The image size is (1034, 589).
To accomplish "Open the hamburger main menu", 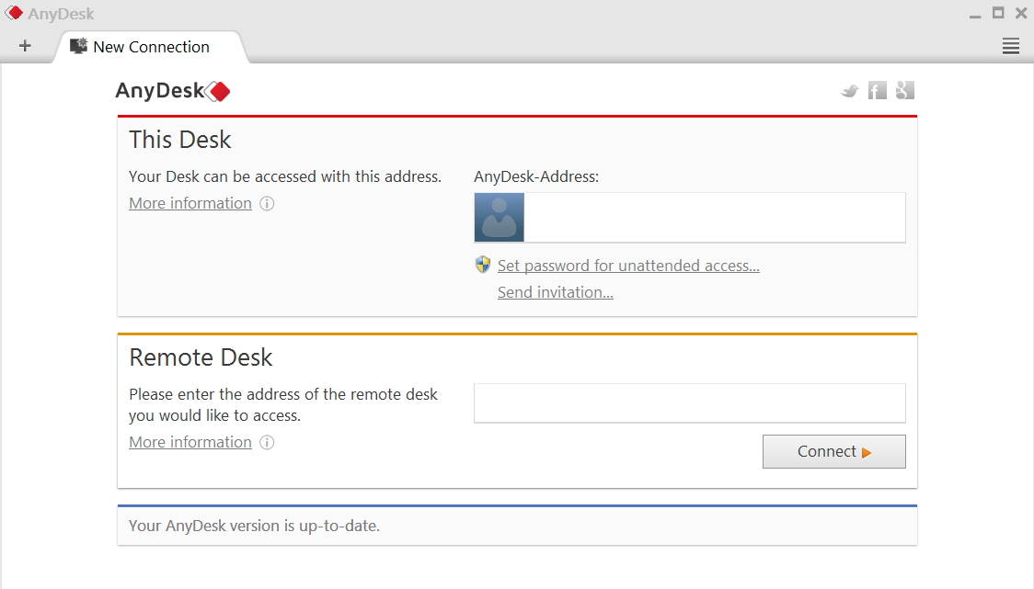I will tap(1011, 46).
